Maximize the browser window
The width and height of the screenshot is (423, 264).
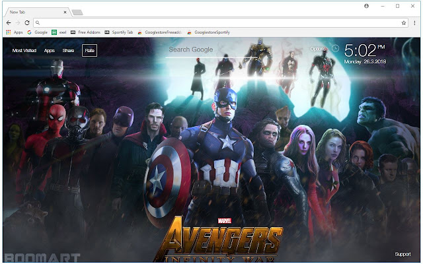click(x=397, y=6)
